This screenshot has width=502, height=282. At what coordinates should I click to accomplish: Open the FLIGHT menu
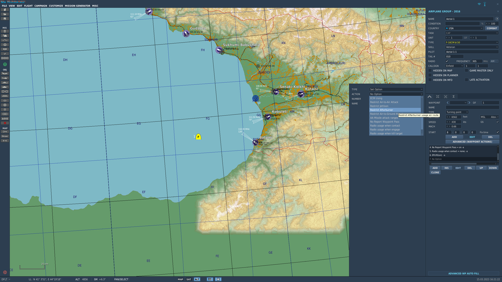point(28,6)
